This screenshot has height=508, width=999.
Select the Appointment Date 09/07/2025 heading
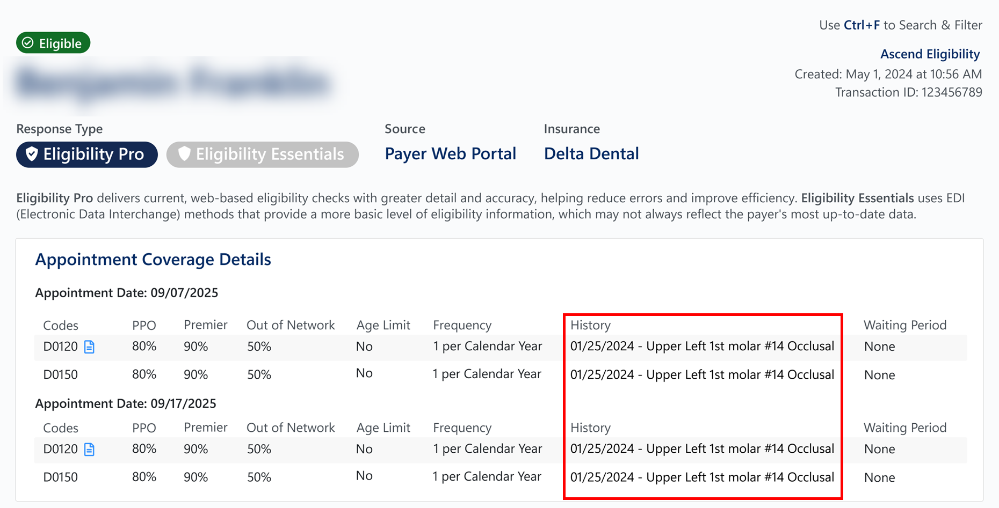tap(127, 293)
